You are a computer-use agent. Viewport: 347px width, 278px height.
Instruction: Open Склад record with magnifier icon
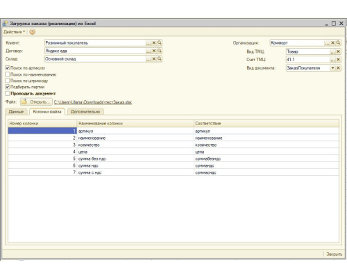click(160, 59)
